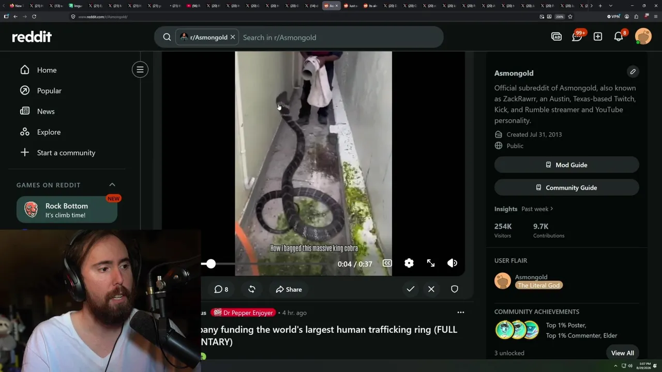Open the Rock Bottom game card

[67, 210]
